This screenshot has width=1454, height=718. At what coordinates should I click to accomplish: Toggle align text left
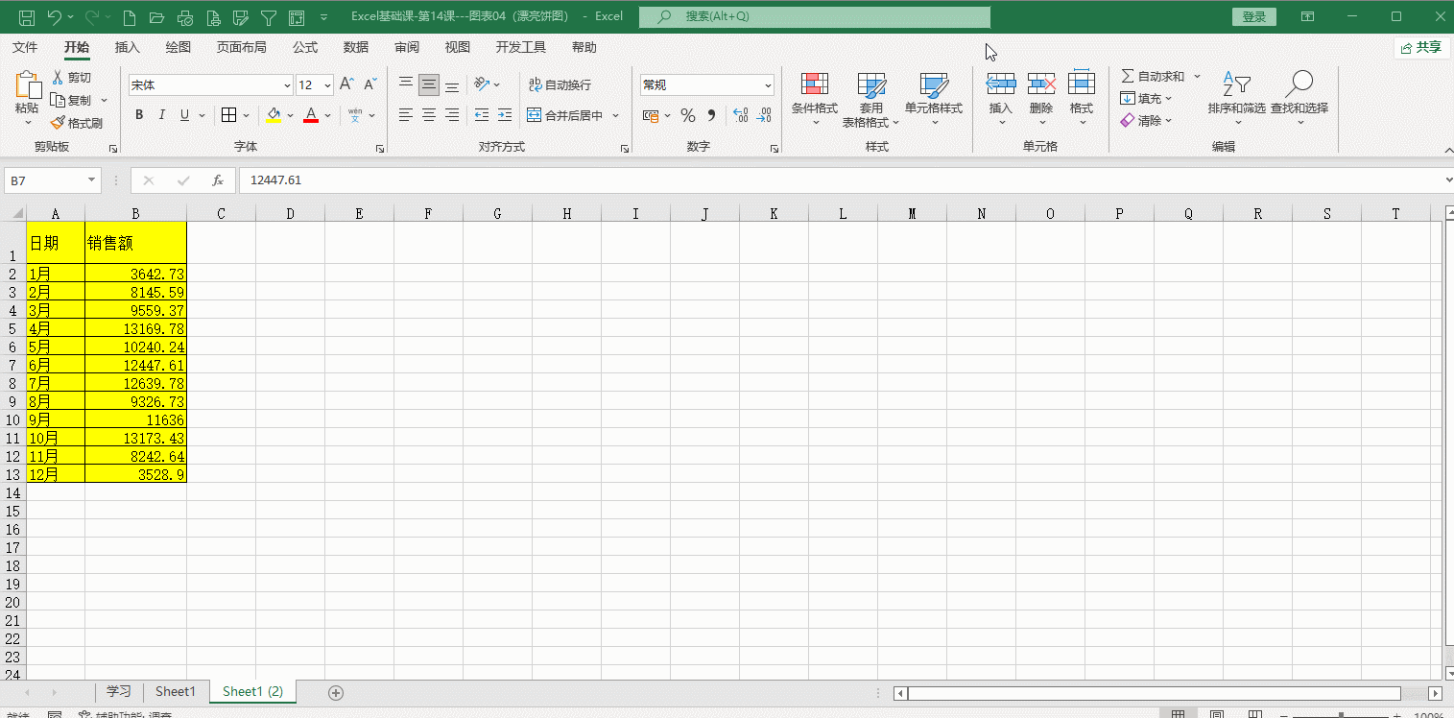coord(406,115)
